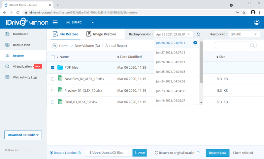This screenshot has height=159, width=264.
Task: Sort the file list by Date Modified
Action: coord(129,57)
